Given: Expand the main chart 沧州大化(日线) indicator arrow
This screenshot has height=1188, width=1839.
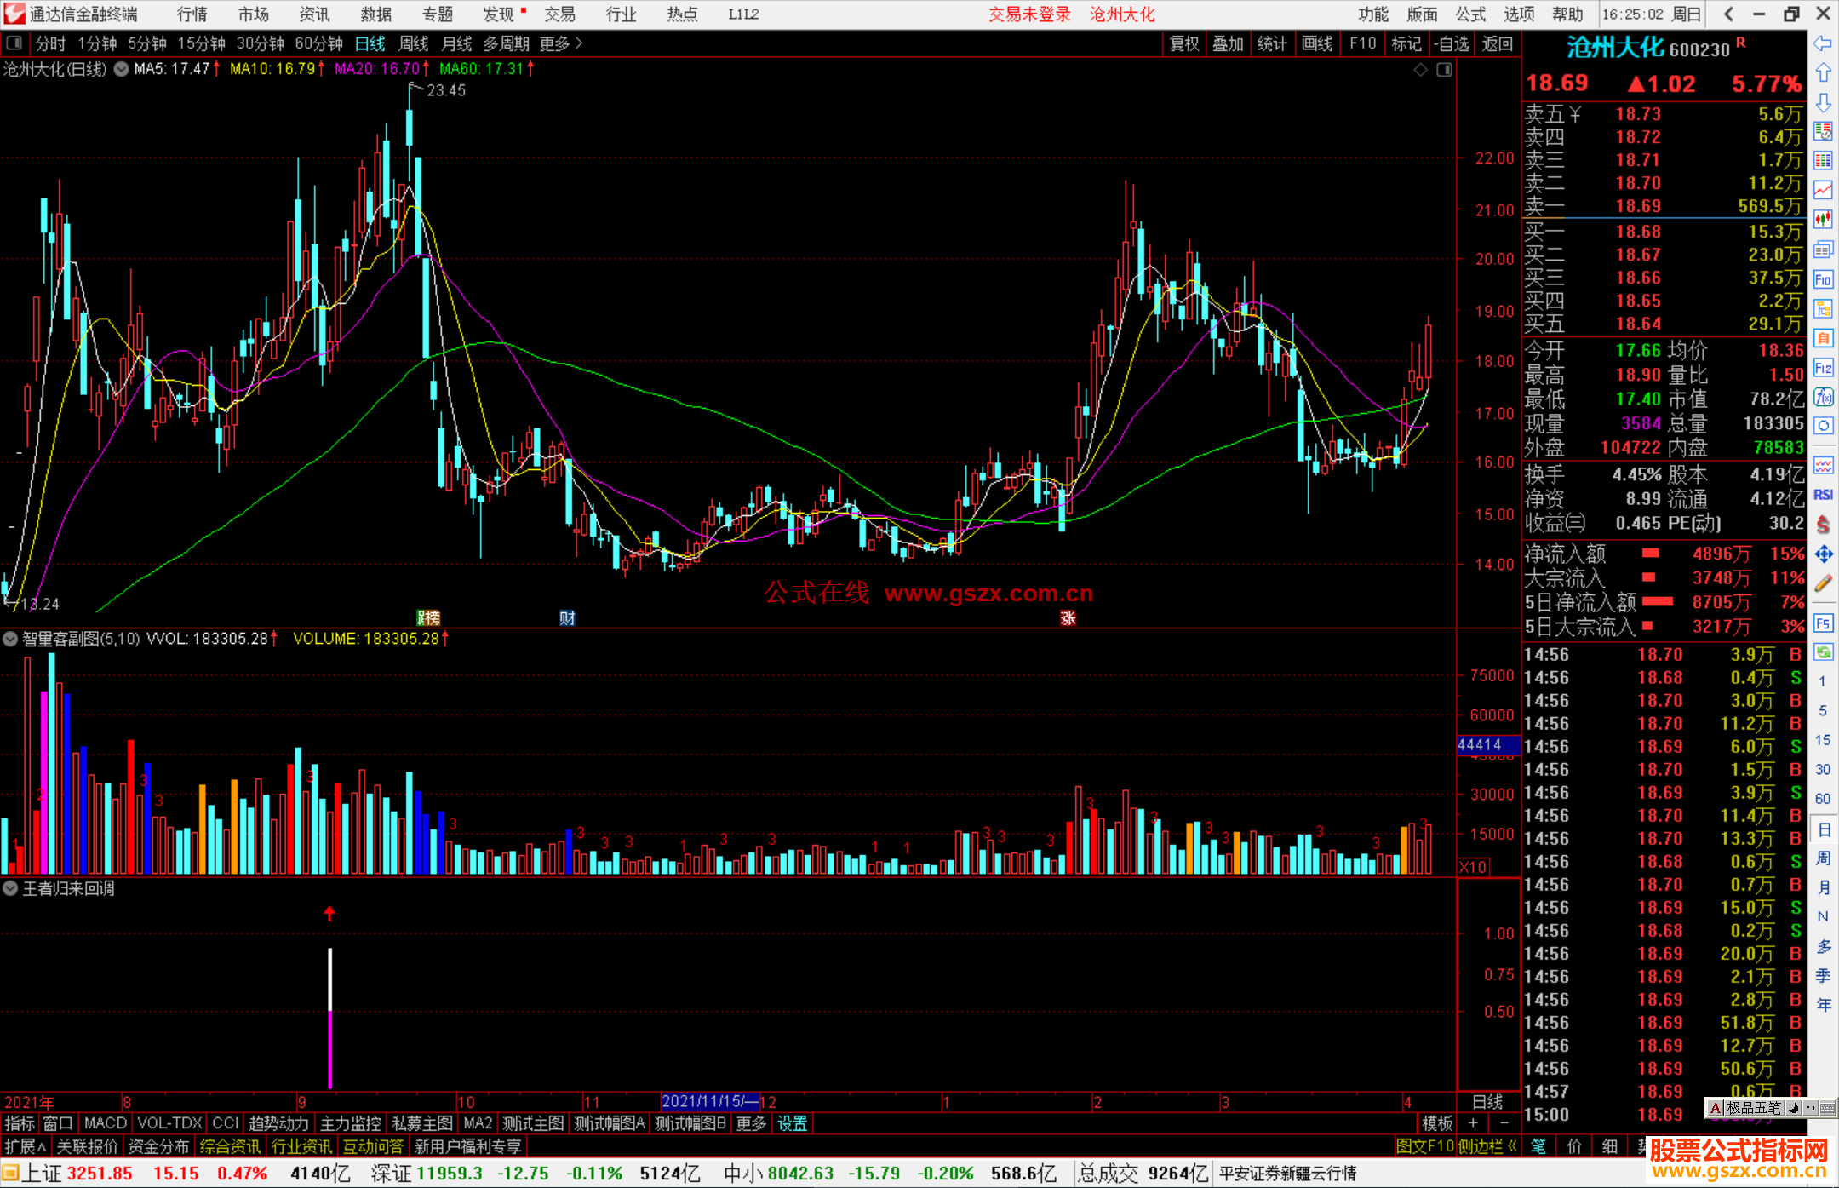Looking at the screenshot, I should click(122, 69).
